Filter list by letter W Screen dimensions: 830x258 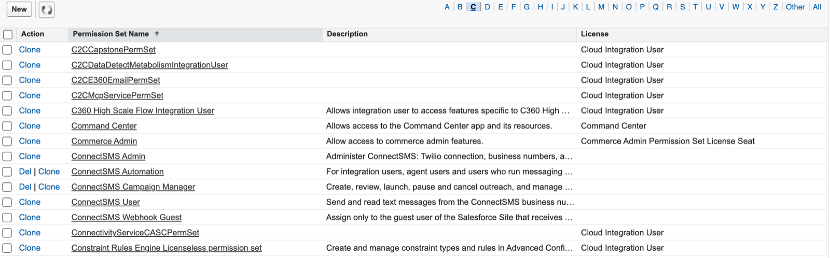tap(736, 7)
